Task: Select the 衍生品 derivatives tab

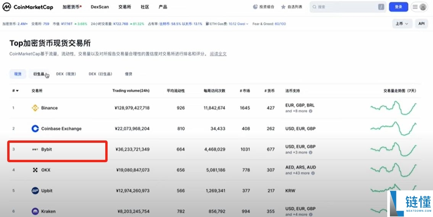Action: 39,74
